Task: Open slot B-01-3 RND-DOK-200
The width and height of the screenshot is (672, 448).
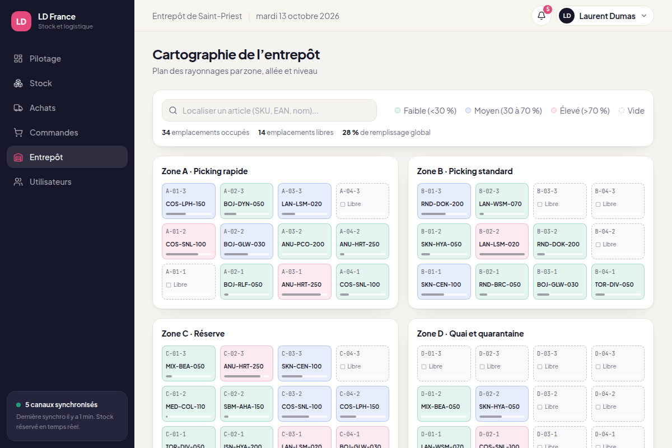Action: point(444,201)
